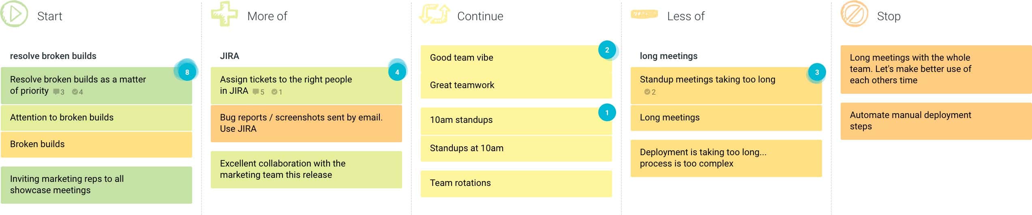Click the 1 vote badge on 10am standups
This screenshot has height=215, width=1032.
tap(607, 113)
